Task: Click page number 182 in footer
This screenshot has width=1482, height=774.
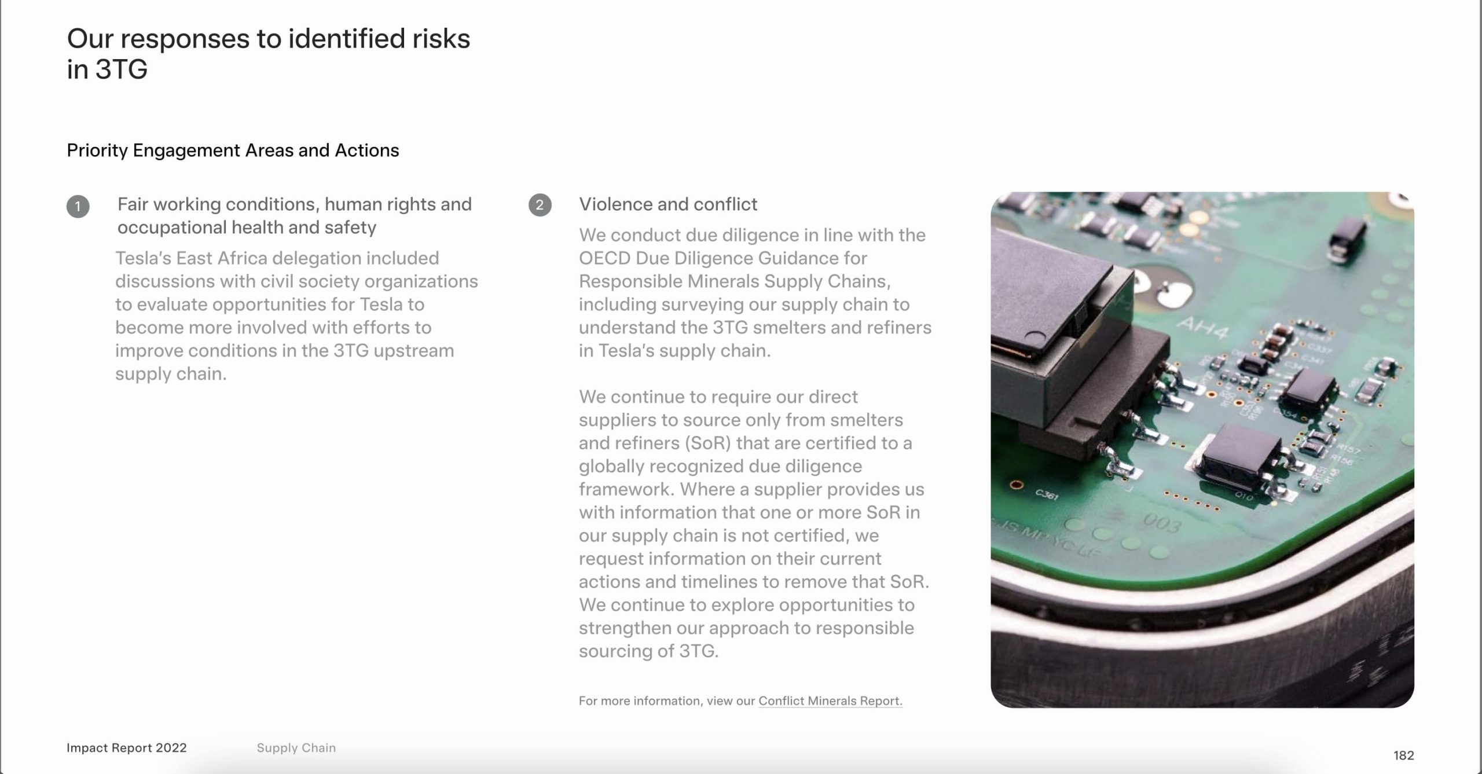Action: 1403,755
